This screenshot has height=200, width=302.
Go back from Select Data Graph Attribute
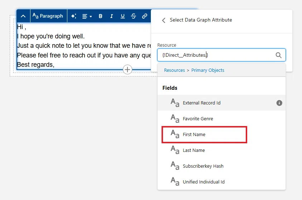164,20
